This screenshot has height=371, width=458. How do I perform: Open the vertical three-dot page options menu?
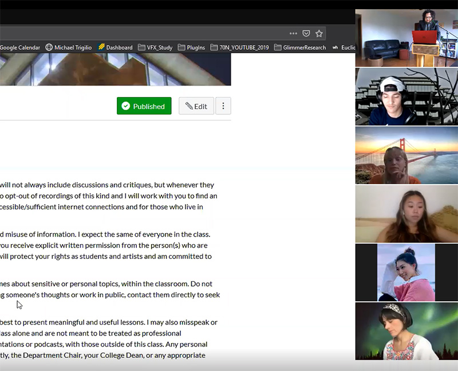point(223,106)
